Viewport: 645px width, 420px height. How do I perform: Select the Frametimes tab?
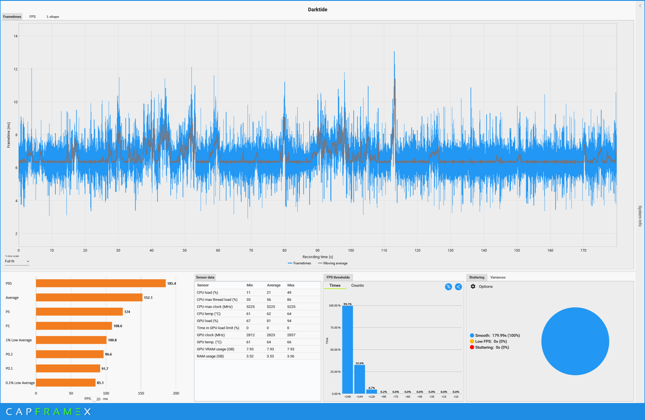tap(12, 17)
